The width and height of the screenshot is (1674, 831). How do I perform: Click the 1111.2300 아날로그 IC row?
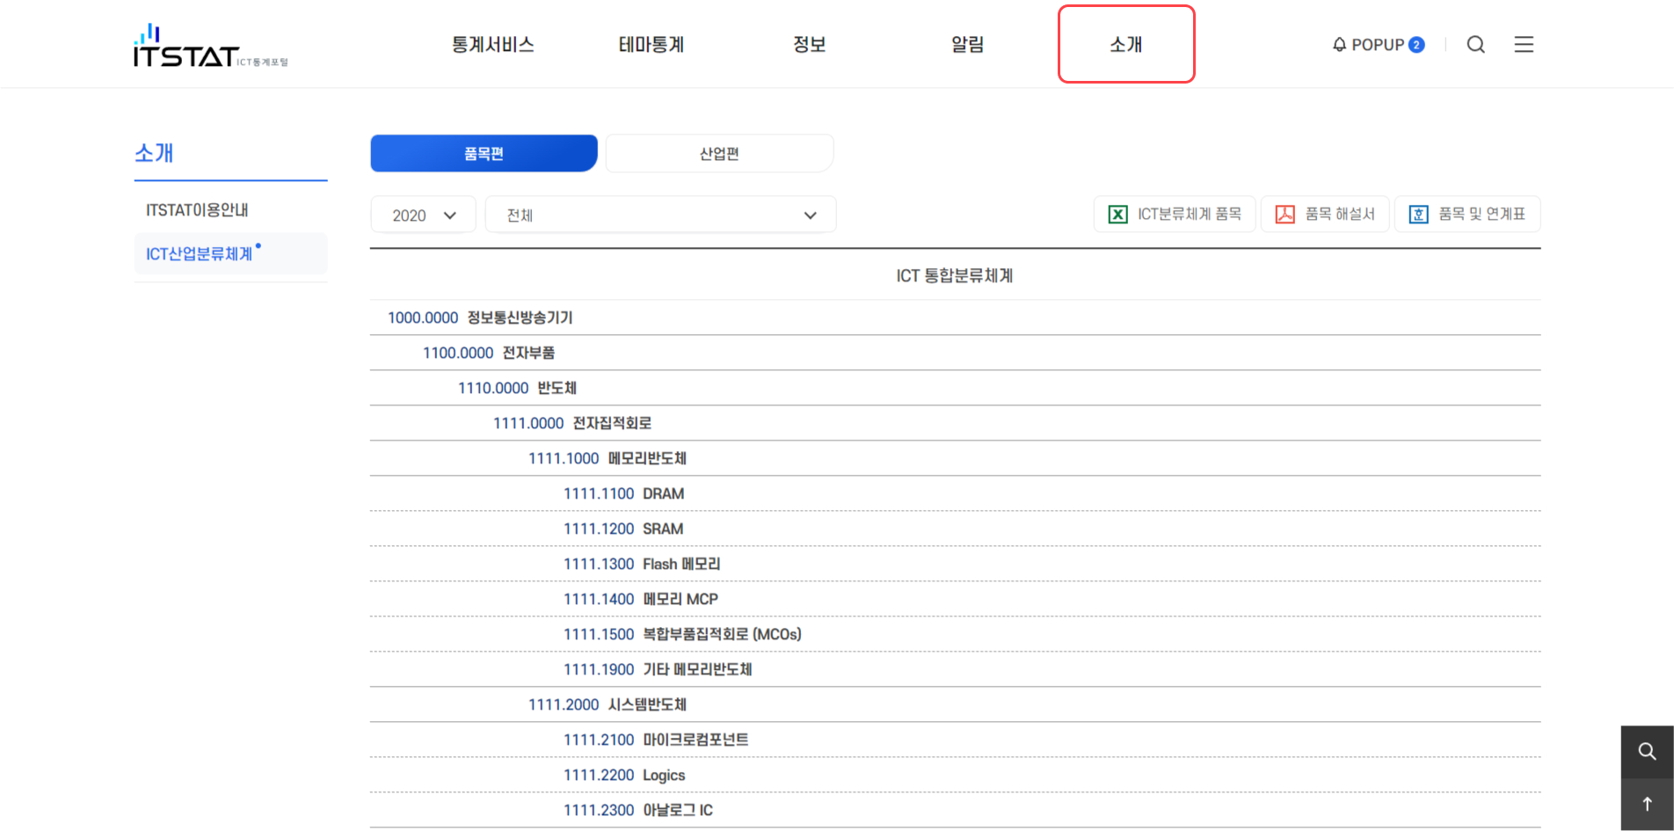pos(955,810)
